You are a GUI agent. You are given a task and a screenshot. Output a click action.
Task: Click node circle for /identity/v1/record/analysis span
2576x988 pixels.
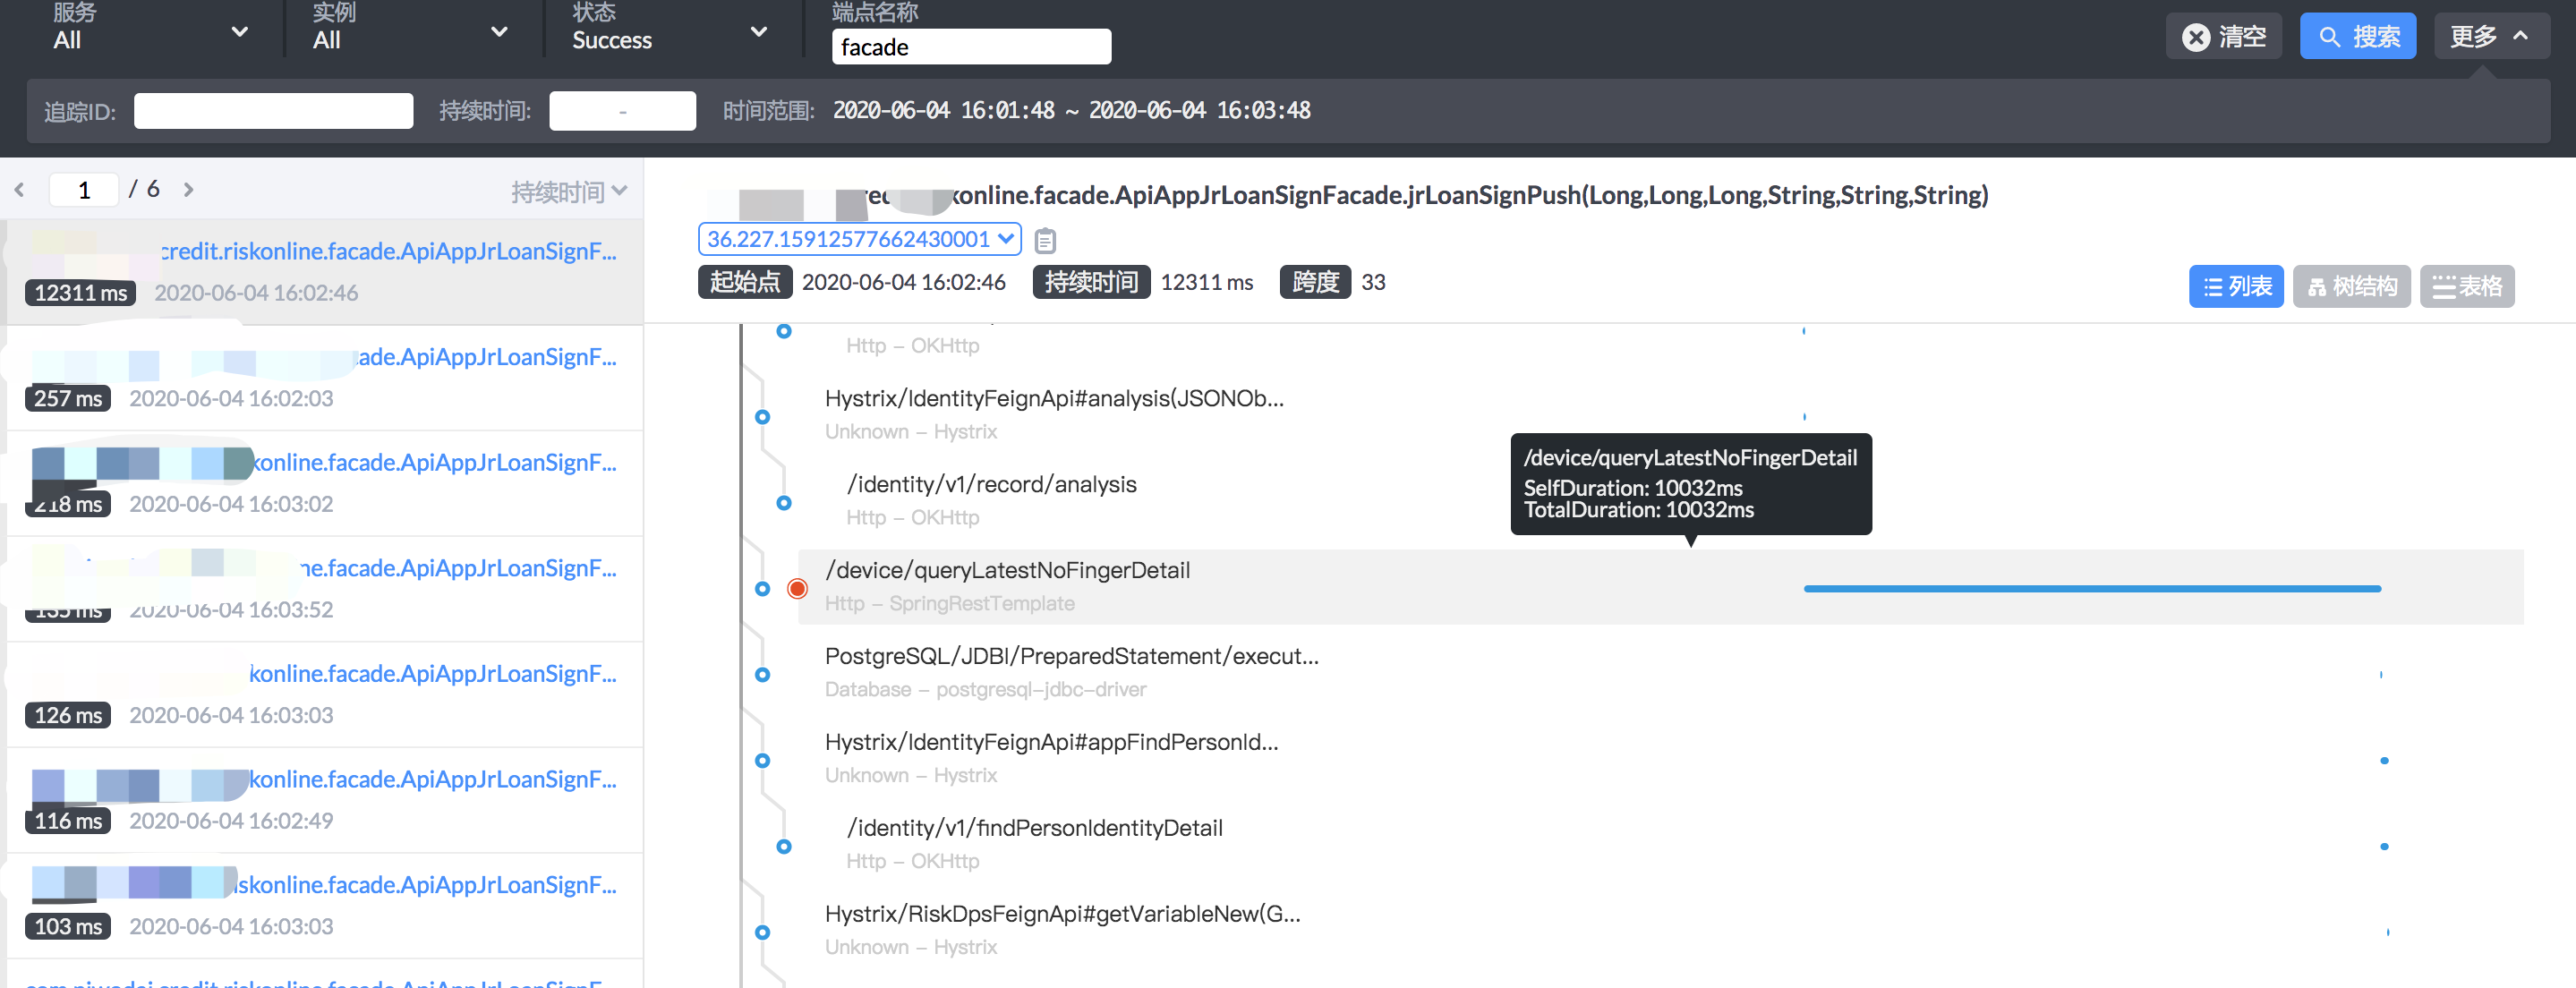click(x=784, y=503)
